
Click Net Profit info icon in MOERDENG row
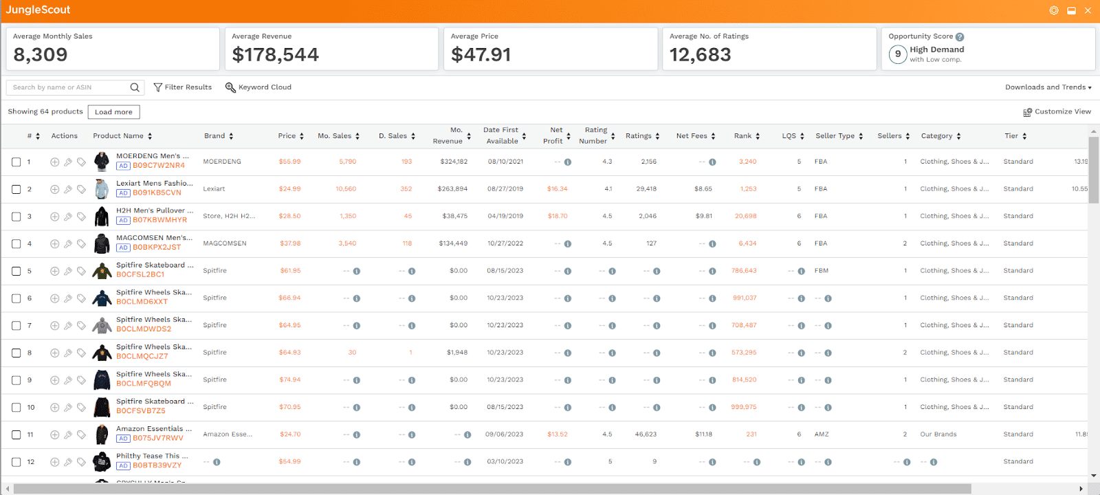pos(568,162)
